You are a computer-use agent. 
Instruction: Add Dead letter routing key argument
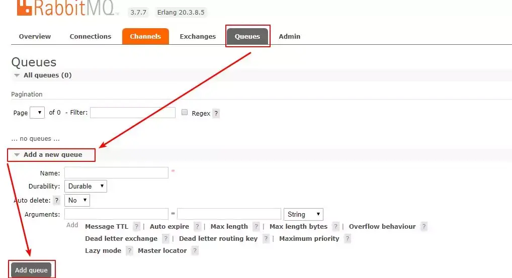click(x=218, y=238)
